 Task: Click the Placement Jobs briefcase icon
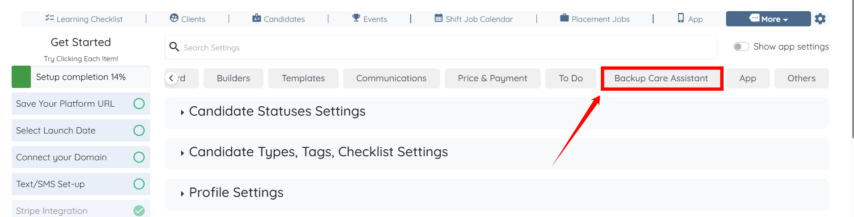pos(564,18)
